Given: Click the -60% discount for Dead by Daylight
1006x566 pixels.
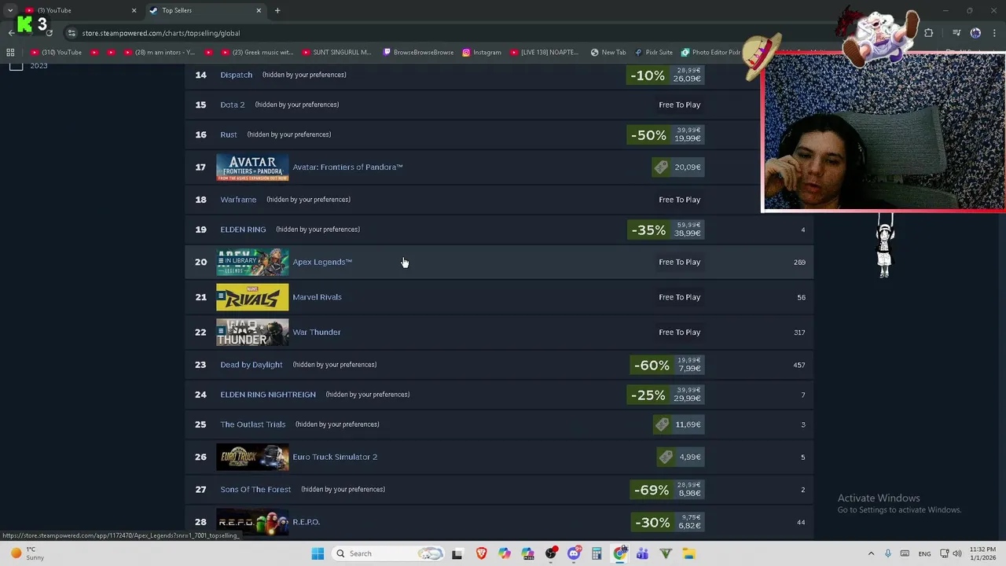Looking at the screenshot, I should coord(652,366).
